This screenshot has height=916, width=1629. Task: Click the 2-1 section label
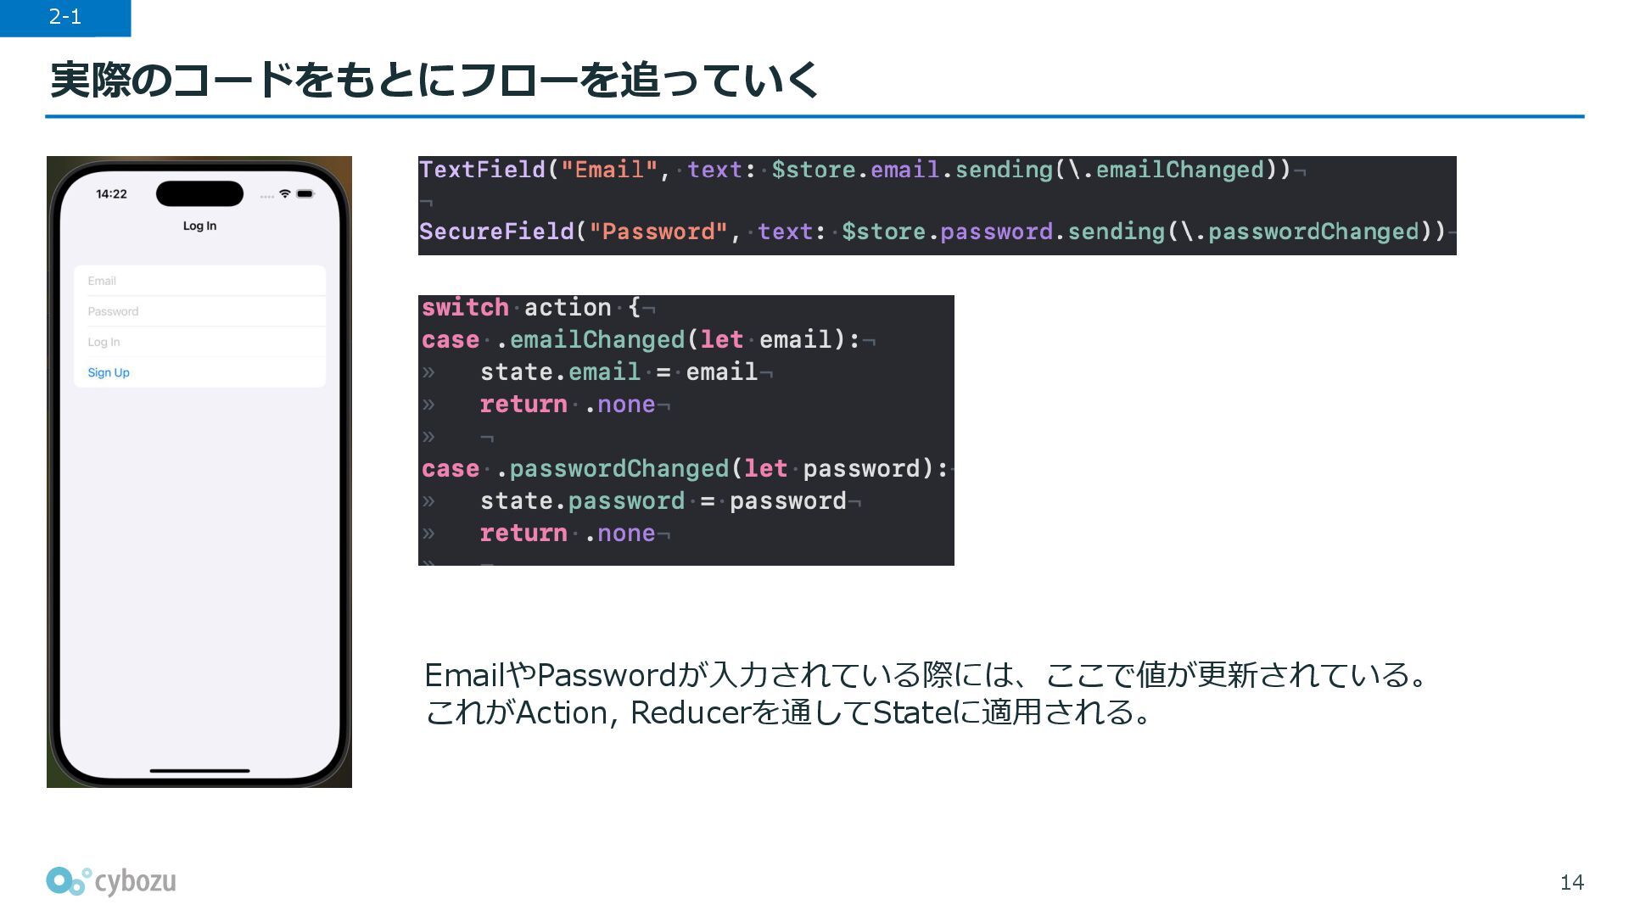[x=65, y=17]
